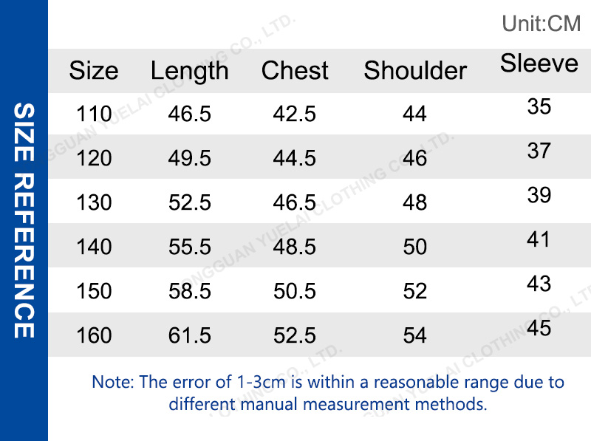591x441 pixels.
Task: Click sleeve value 43 for size 150
Action: (x=539, y=284)
